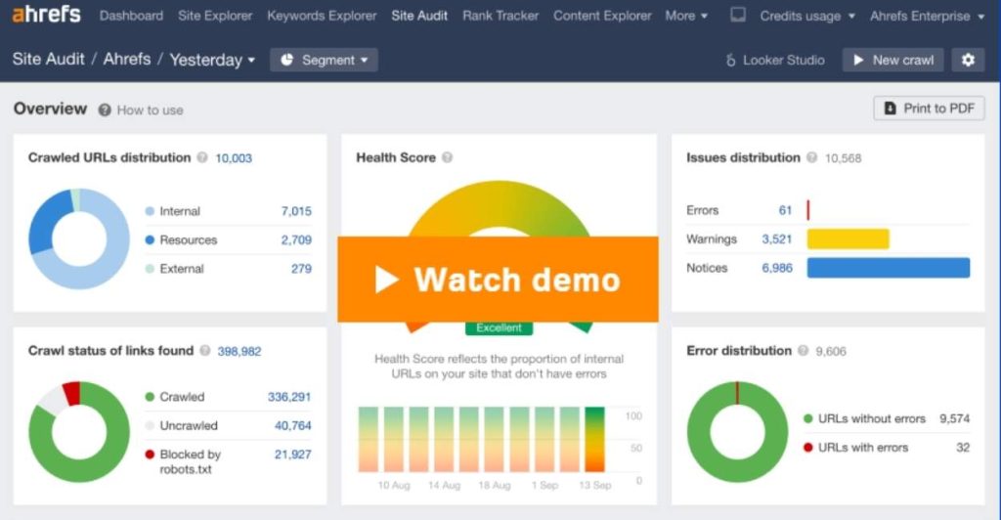
Task: Start a New crawl
Action: [x=892, y=60]
